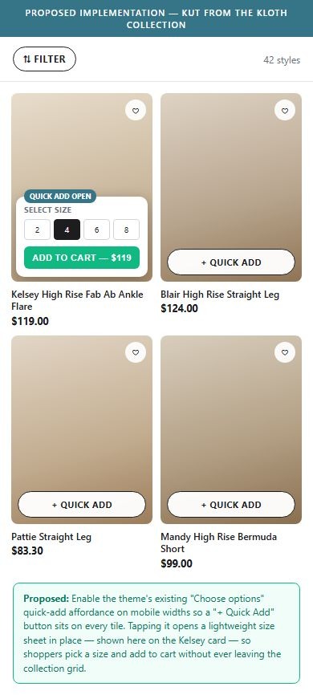Click the 42 styles count text
The width and height of the screenshot is (313, 695).
(x=282, y=60)
